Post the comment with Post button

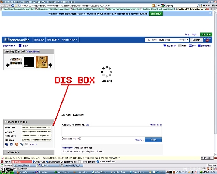pyautogui.click(x=153, y=140)
